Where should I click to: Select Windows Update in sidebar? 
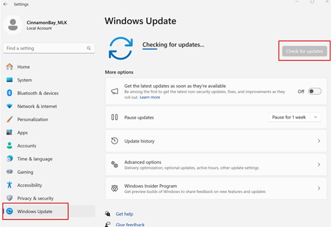tap(49, 211)
